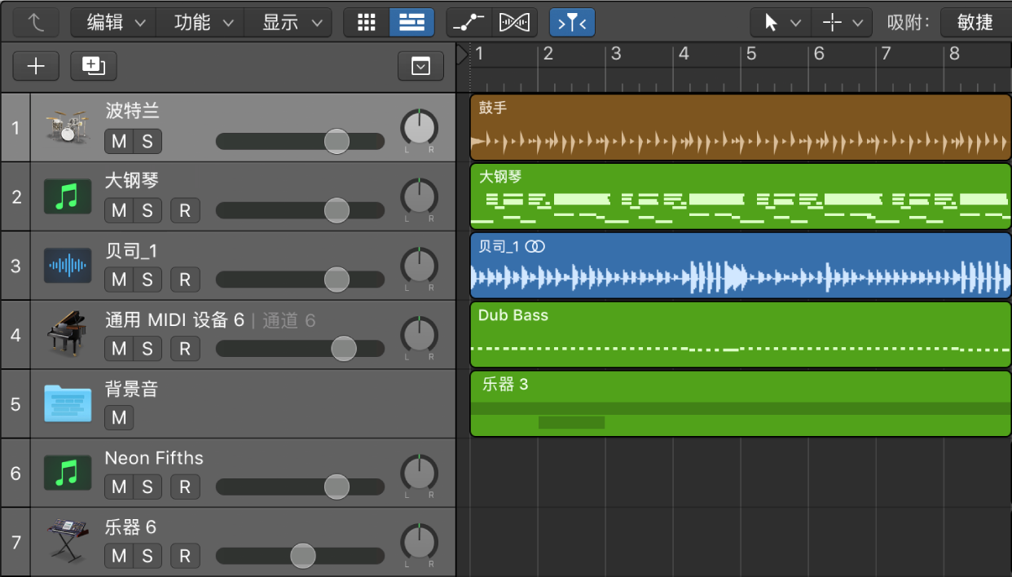The image size is (1012, 577).
Task: Open the track header options dropdown button
Action: pos(420,67)
